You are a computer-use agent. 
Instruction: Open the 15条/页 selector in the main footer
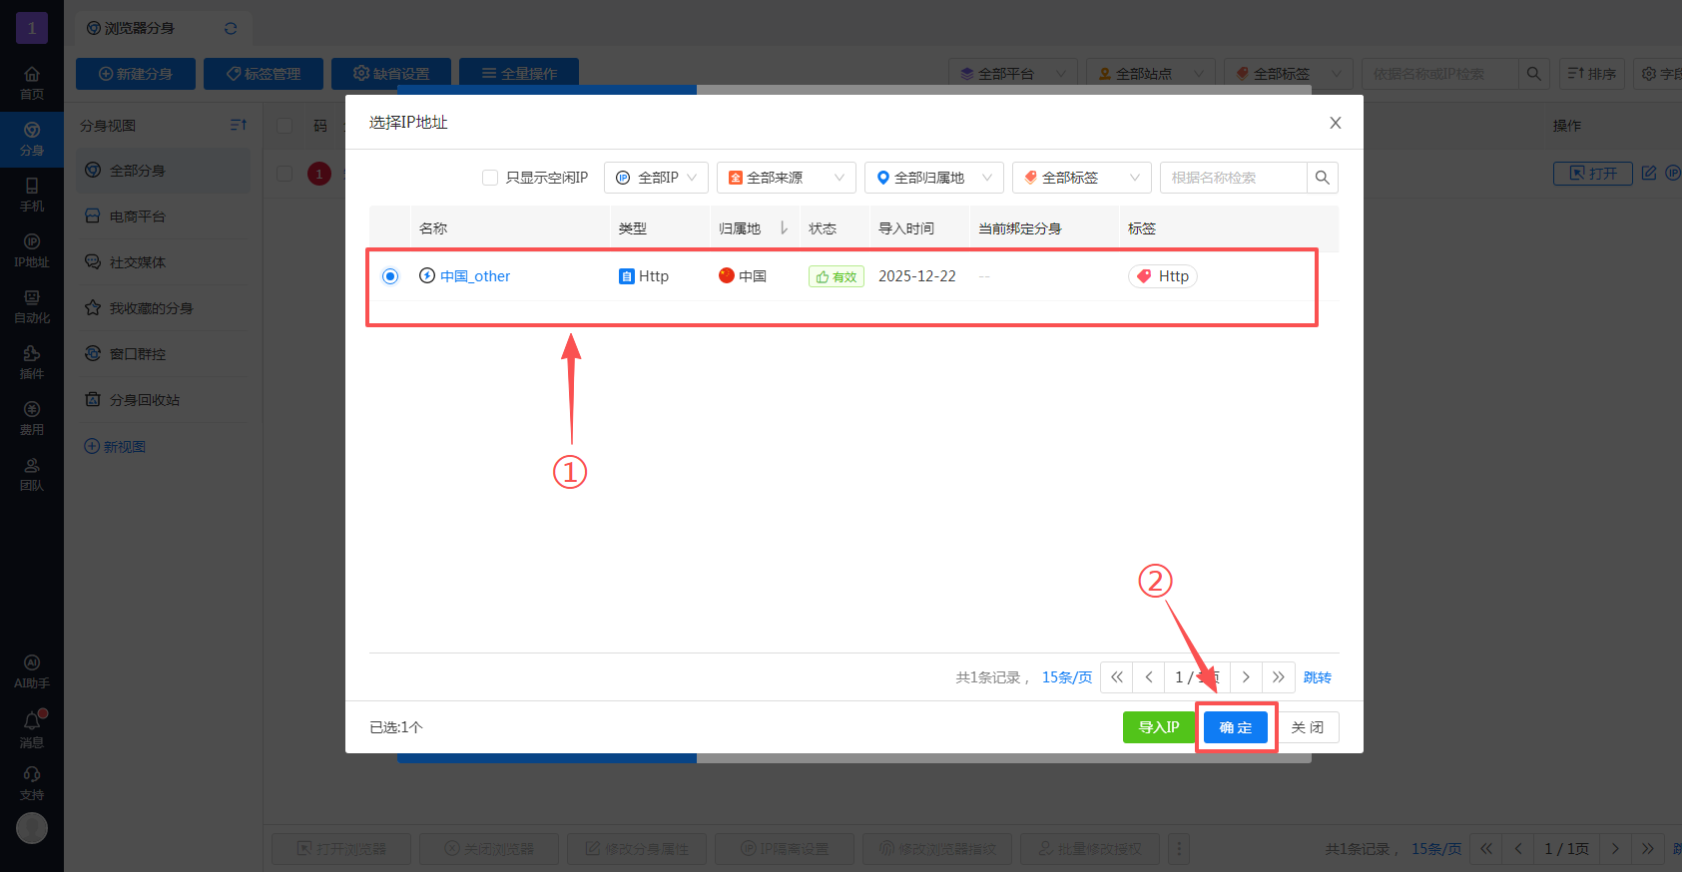pyautogui.click(x=1436, y=849)
